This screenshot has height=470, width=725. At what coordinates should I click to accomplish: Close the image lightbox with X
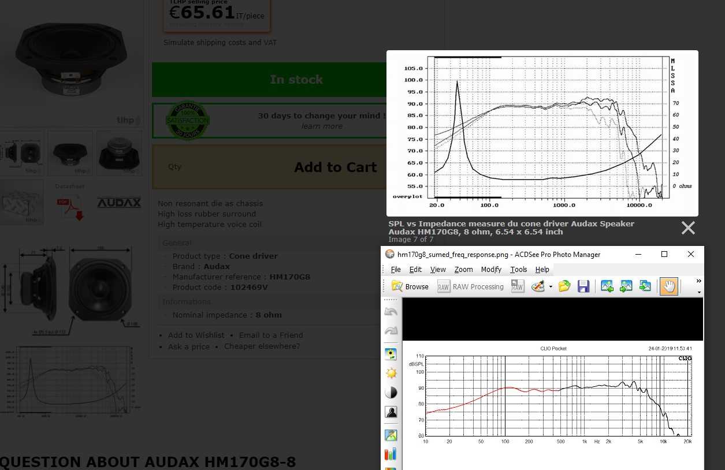point(688,228)
